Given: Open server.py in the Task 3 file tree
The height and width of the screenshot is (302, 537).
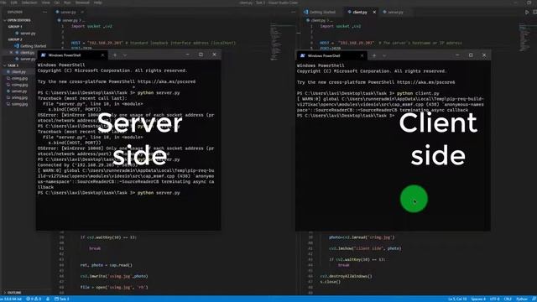Looking at the screenshot, I should (19, 91).
